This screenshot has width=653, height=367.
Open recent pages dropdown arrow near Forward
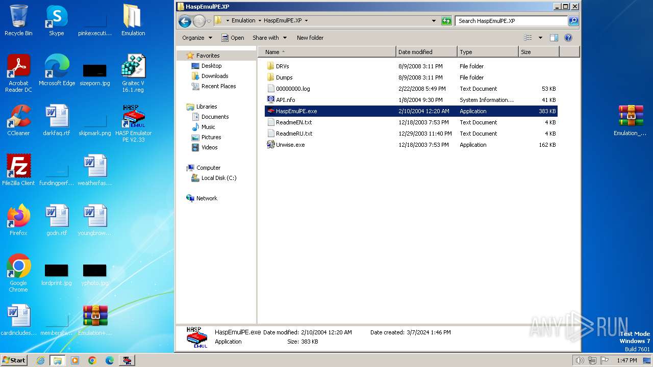[x=209, y=21]
